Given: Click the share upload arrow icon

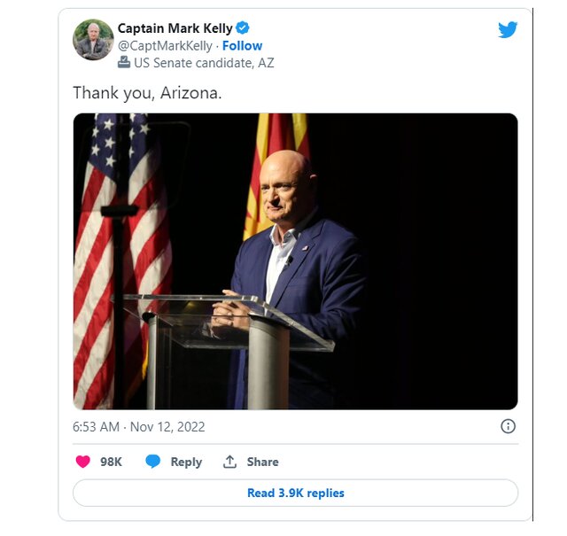Looking at the screenshot, I should click(x=229, y=462).
